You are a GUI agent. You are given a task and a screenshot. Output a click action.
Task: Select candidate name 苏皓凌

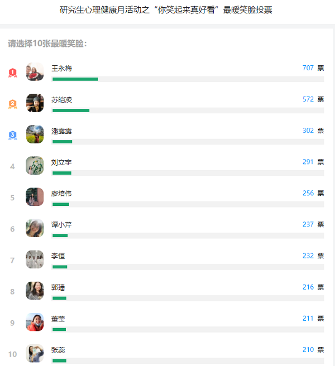[61, 100]
